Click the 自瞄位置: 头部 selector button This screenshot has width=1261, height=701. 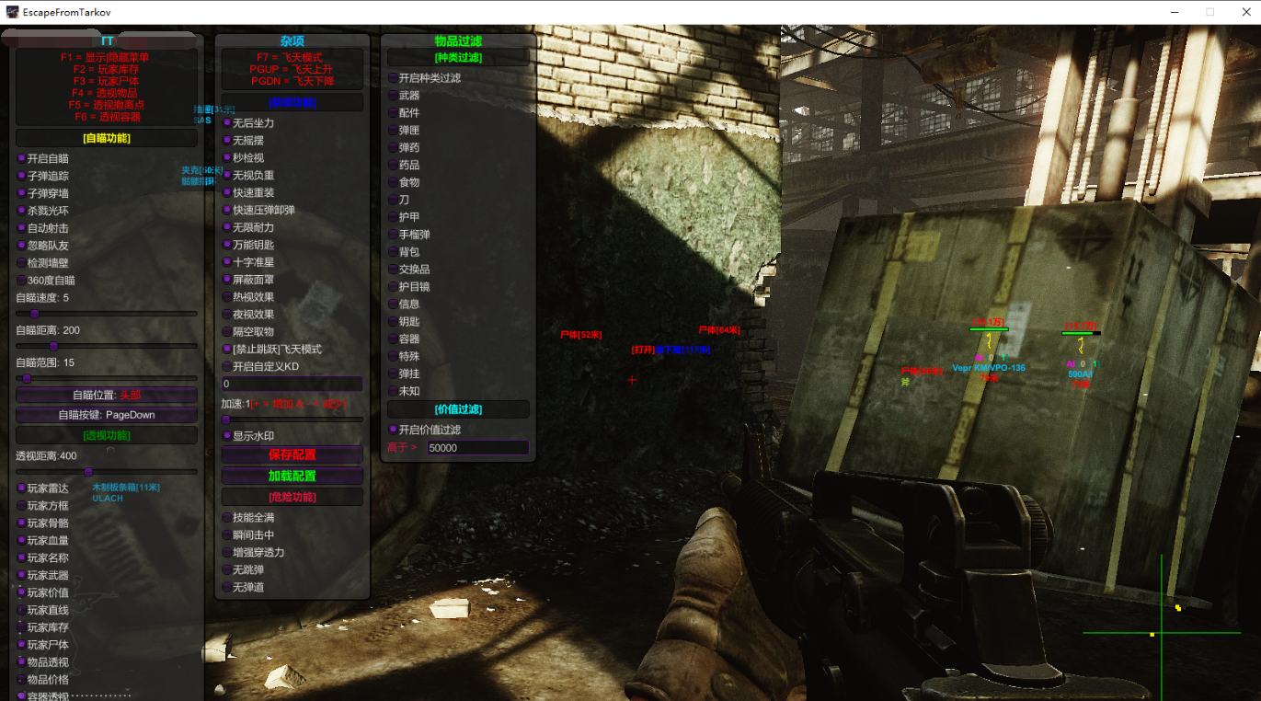click(107, 396)
